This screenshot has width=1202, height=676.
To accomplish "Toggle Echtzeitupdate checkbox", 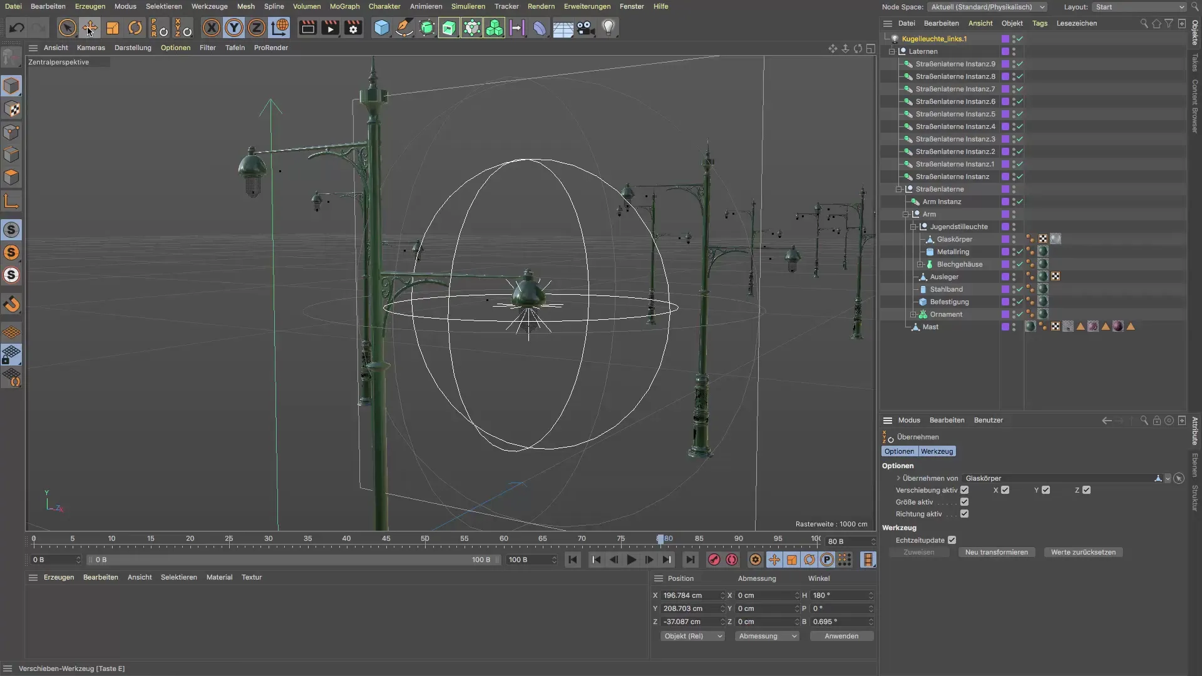I will [952, 540].
